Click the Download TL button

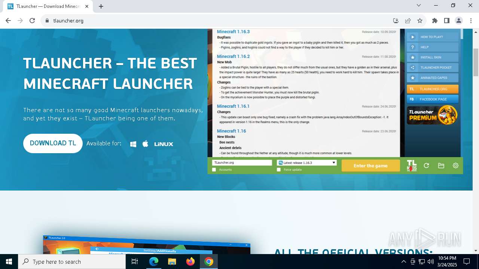53,143
